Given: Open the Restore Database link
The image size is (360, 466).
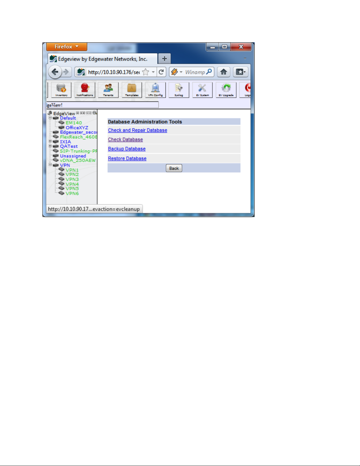Looking at the screenshot, I should tap(127, 158).
